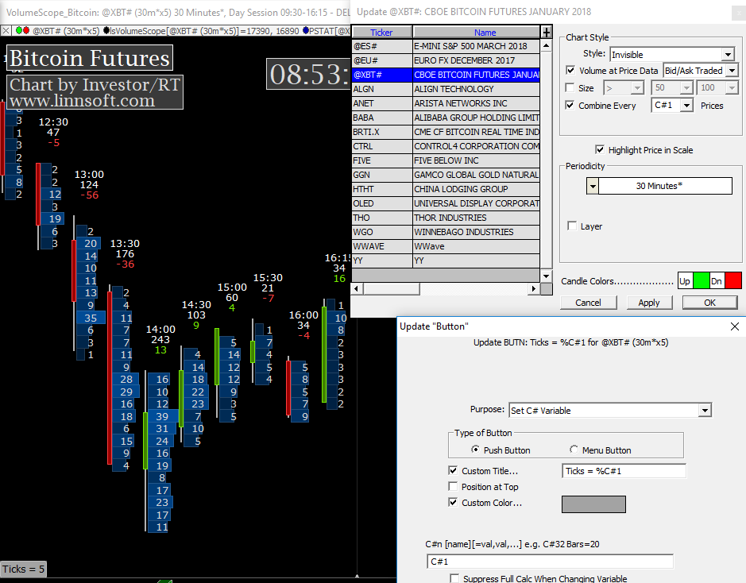Select the Menu Button radio option
Image resolution: width=746 pixels, height=583 pixels.
574,450
